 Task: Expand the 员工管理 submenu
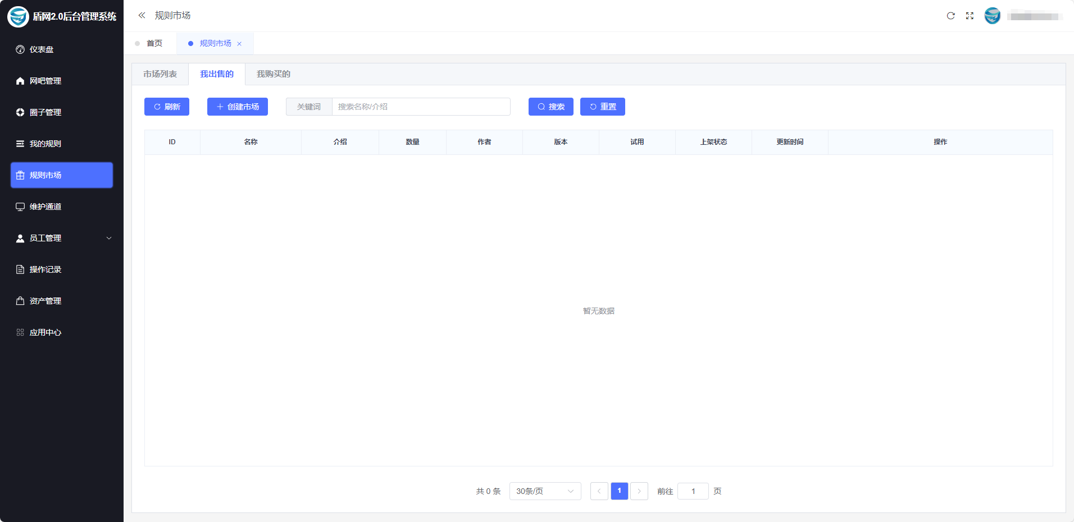(x=62, y=238)
